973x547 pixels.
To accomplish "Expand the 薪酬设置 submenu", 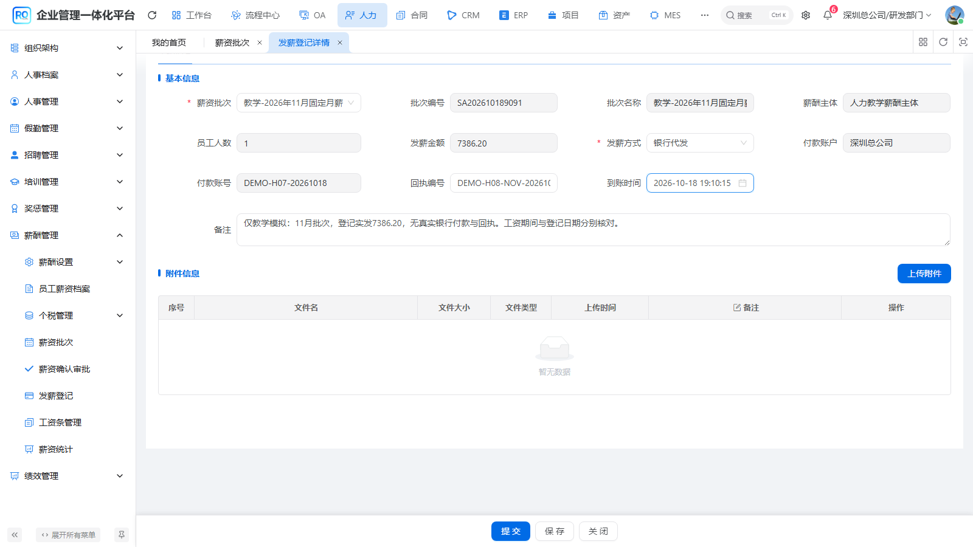I will click(x=68, y=262).
